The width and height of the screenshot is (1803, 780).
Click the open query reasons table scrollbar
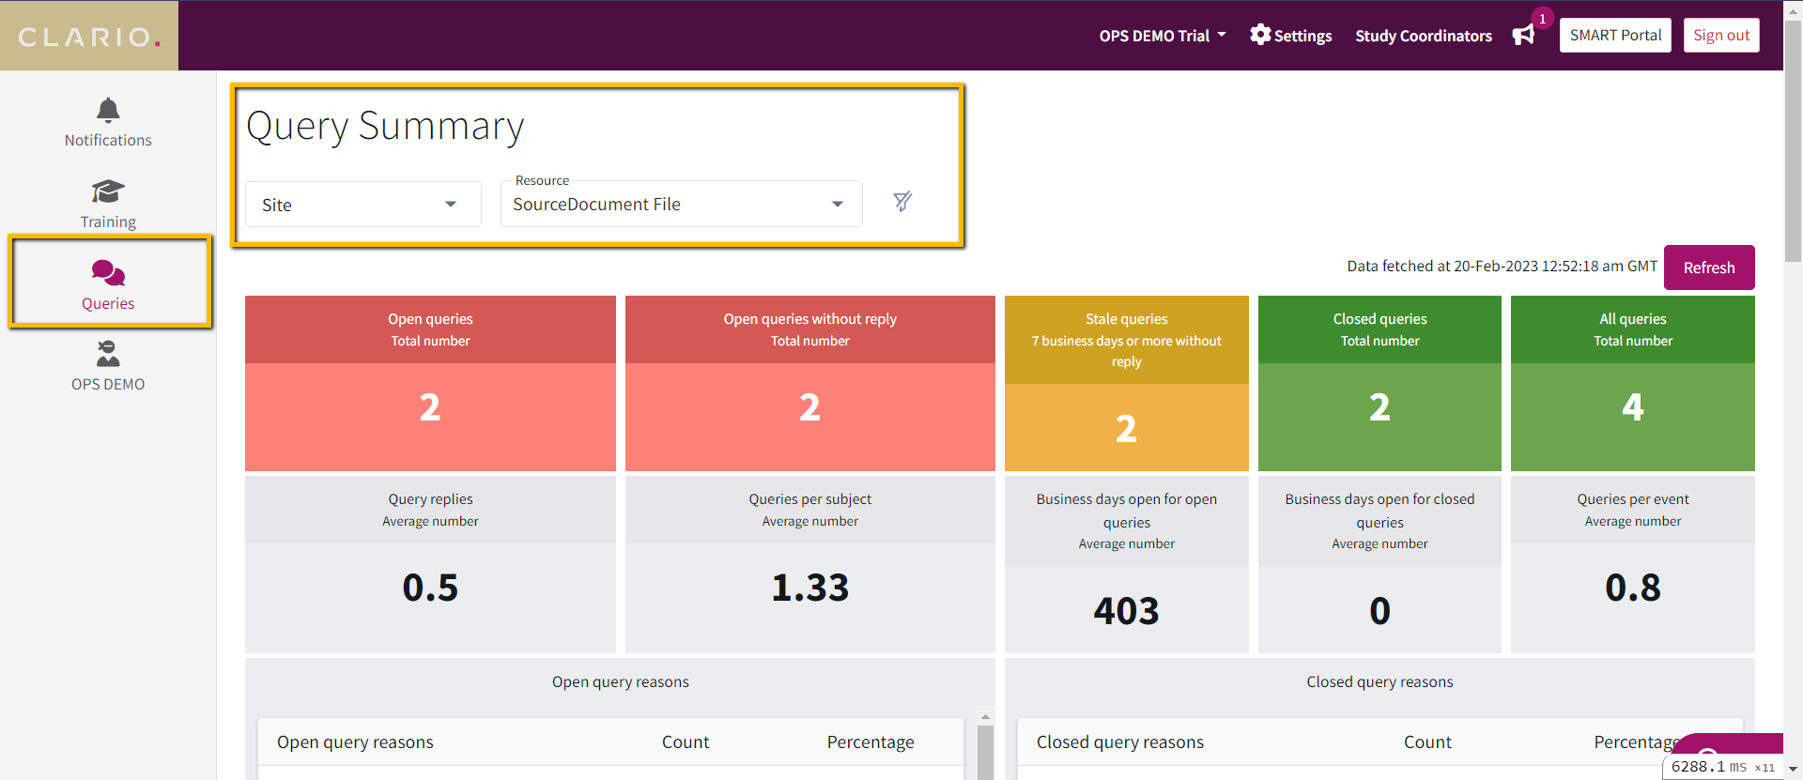tap(985, 745)
